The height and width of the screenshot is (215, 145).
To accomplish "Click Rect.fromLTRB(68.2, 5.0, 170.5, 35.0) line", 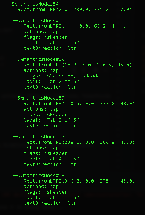I will click(78, 65).
